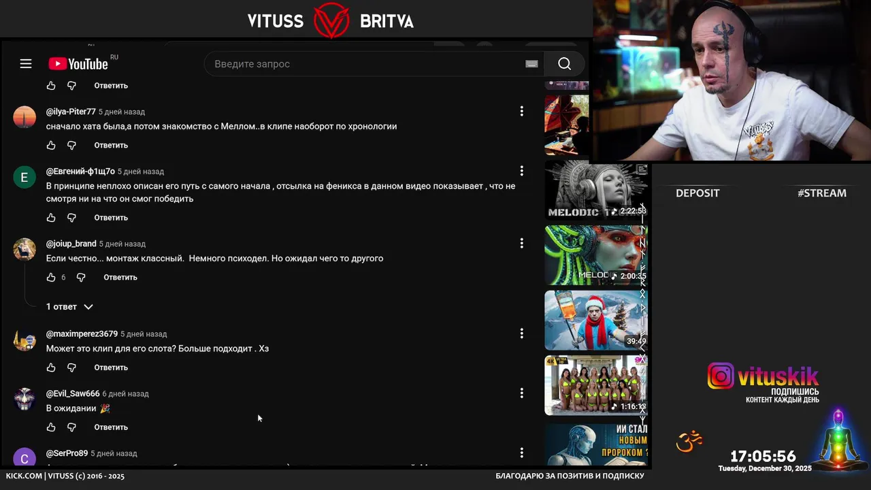The image size is (871, 490).
Task: Click @ilya-Piter77's profile avatar
Action: point(24,117)
